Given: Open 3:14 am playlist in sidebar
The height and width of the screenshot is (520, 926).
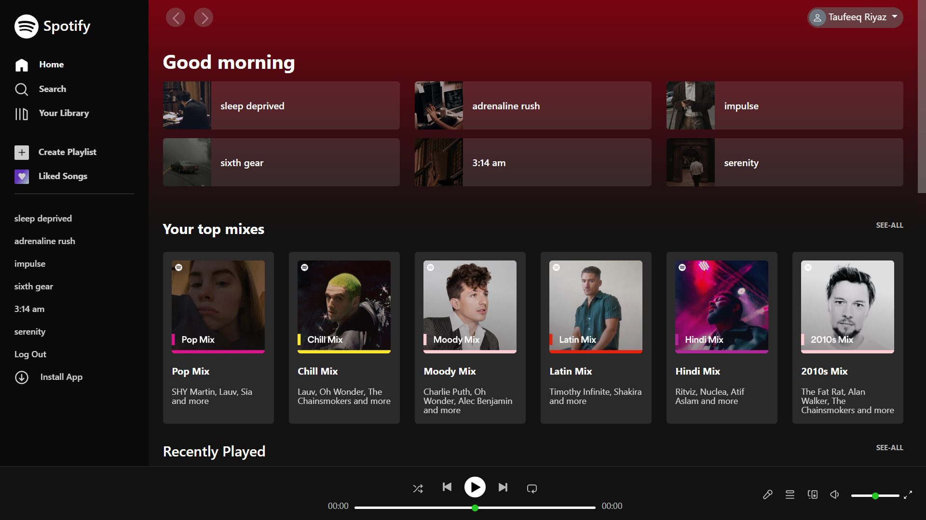Looking at the screenshot, I should (29, 309).
